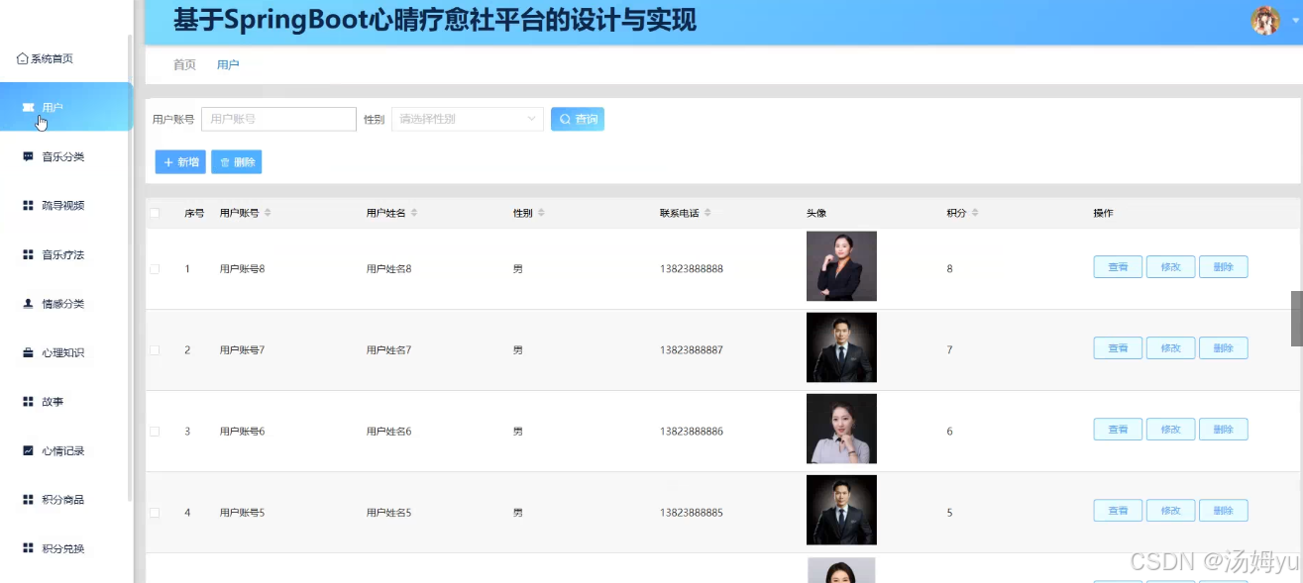
Task: Select phone number 13823888886
Action: [x=692, y=432]
